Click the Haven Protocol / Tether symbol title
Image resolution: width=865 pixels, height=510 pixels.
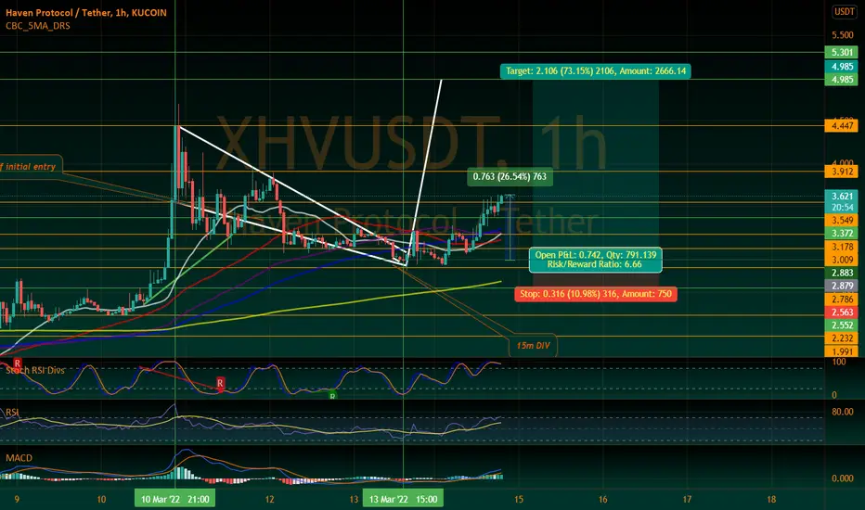(x=85, y=13)
